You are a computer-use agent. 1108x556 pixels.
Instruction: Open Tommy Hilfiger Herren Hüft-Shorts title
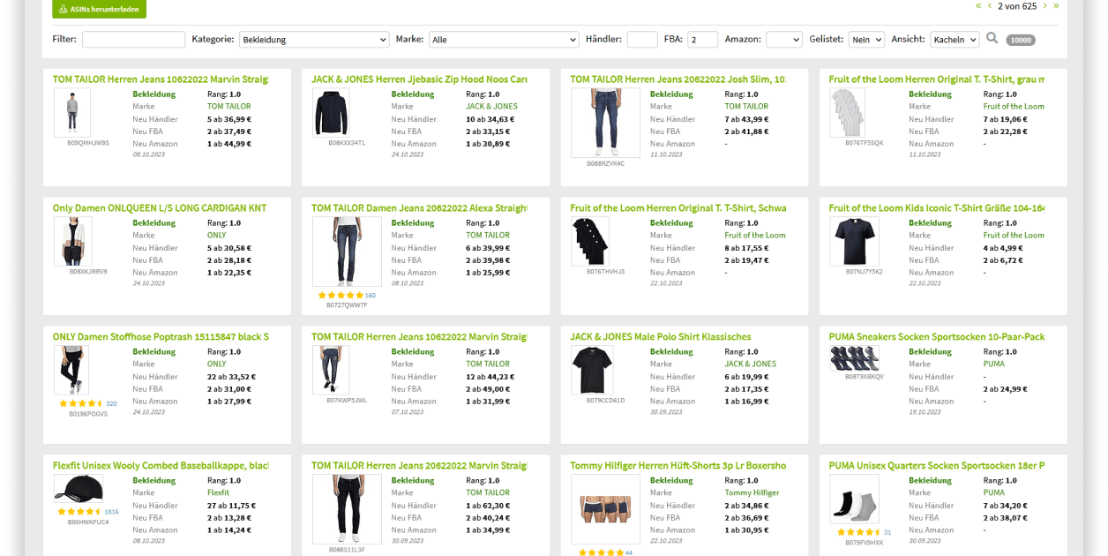pyautogui.click(x=678, y=466)
